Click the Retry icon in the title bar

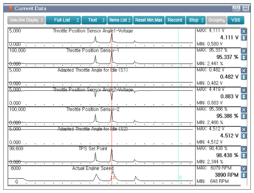(x=236, y=8)
